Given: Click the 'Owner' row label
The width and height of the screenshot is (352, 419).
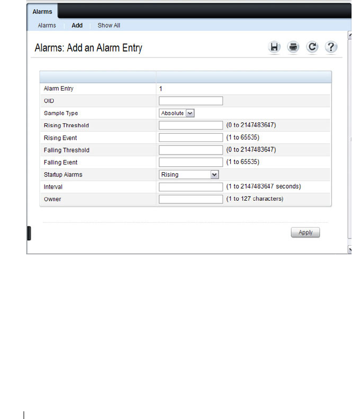Looking at the screenshot, I should [52, 199].
